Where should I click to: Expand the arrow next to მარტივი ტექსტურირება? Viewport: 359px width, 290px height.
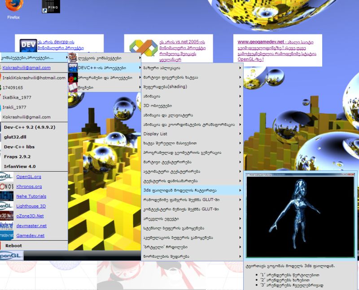(x=240, y=162)
